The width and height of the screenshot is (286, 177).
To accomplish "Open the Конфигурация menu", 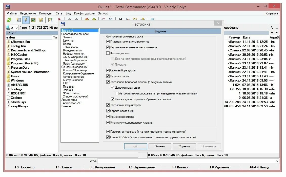I will click(84, 13).
